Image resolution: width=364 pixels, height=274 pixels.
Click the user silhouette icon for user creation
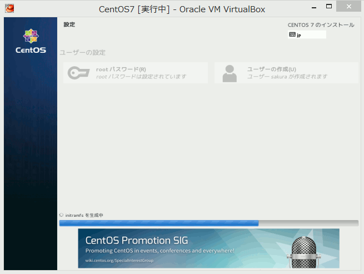[x=230, y=73]
